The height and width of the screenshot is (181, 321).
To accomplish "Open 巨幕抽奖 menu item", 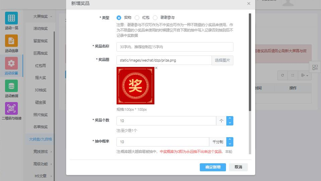I will point(40,53).
